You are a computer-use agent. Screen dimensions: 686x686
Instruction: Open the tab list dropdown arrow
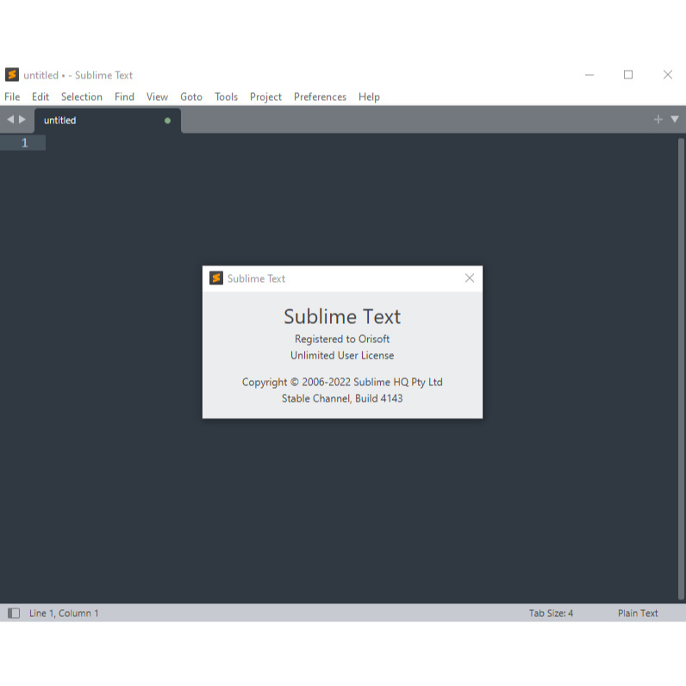click(x=675, y=120)
